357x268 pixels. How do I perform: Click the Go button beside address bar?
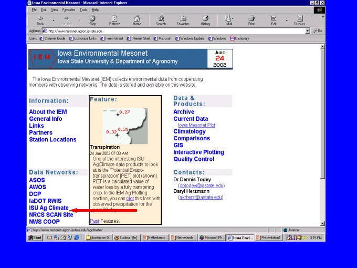pyautogui.click(x=318, y=31)
